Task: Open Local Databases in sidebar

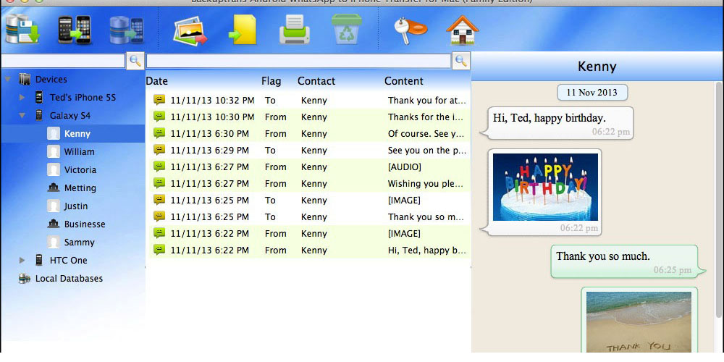Action: pyautogui.click(x=69, y=279)
